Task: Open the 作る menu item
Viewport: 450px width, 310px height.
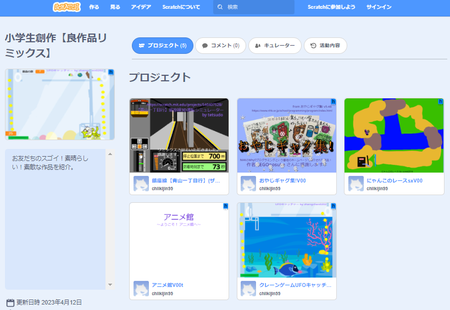Action: (x=94, y=7)
